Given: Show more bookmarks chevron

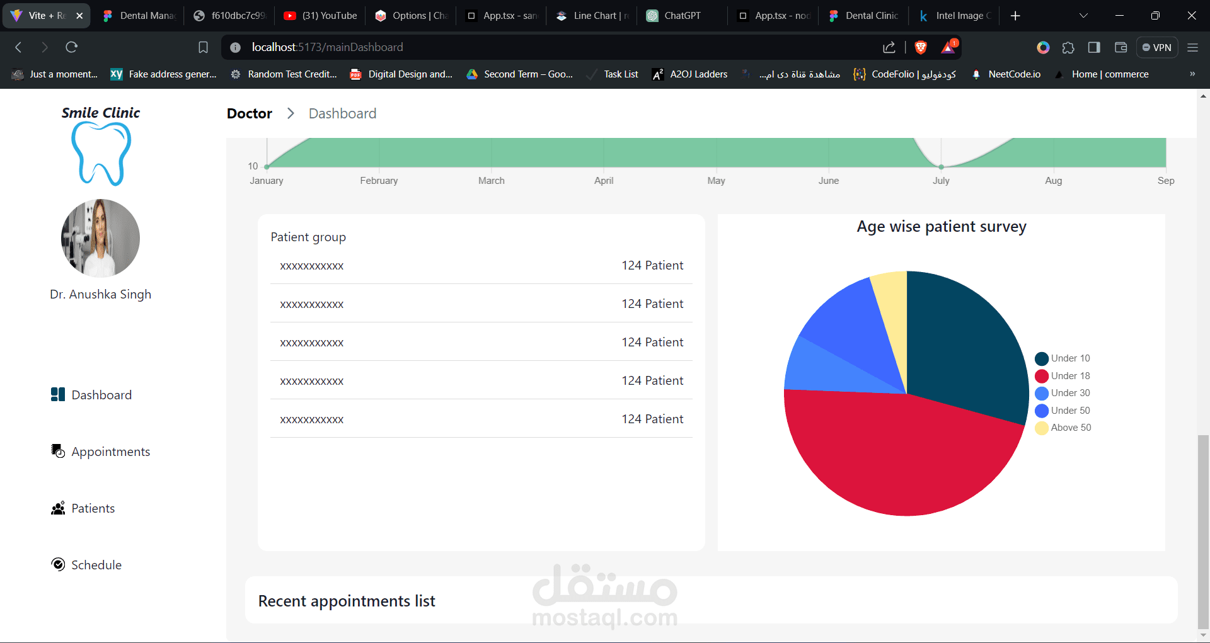Looking at the screenshot, I should pyautogui.click(x=1192, y=74).
